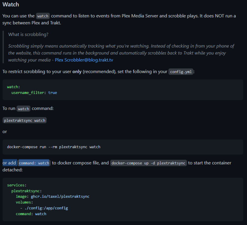Click watch code in 'To run' line
This screenshot has width=247, height=225.
[x=23, y=109]
